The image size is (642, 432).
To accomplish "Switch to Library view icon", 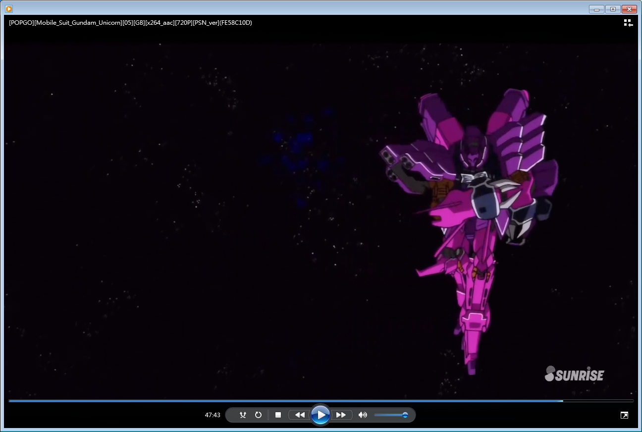I will [628, 23].
